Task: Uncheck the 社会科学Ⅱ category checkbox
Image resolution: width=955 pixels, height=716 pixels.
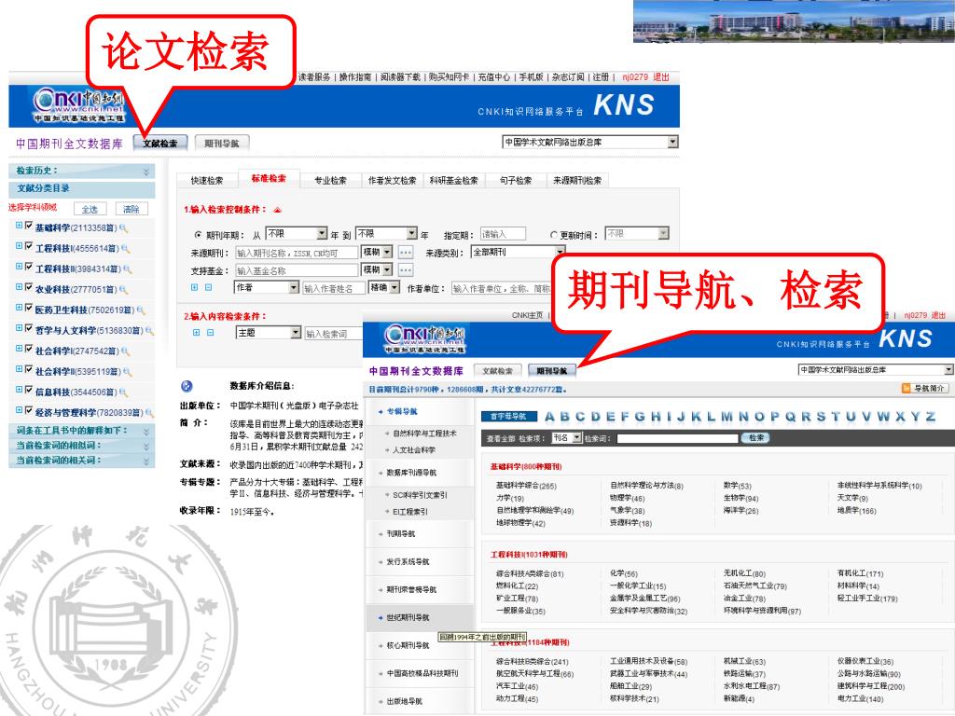Action: (x=29, y=369)
